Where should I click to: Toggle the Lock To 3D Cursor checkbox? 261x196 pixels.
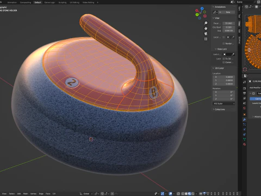pos(223,59)
